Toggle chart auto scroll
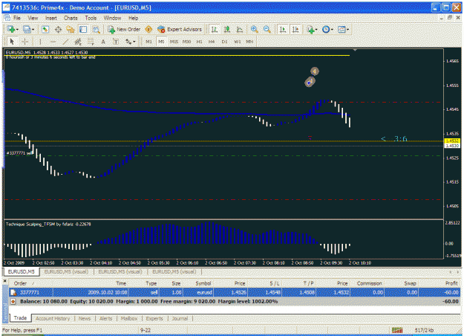 coord(283,29)
